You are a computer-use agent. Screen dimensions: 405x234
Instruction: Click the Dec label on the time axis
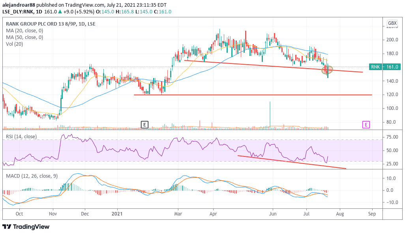pyautogui.click(x=85, y=214)
